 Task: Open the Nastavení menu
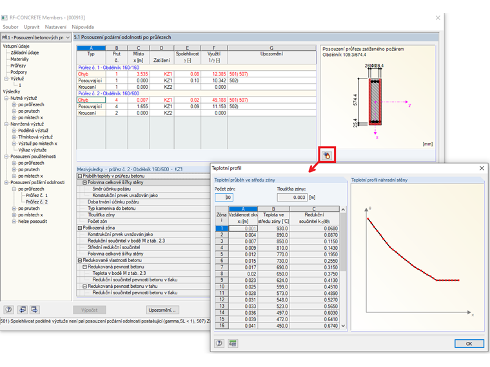point(55,27)
